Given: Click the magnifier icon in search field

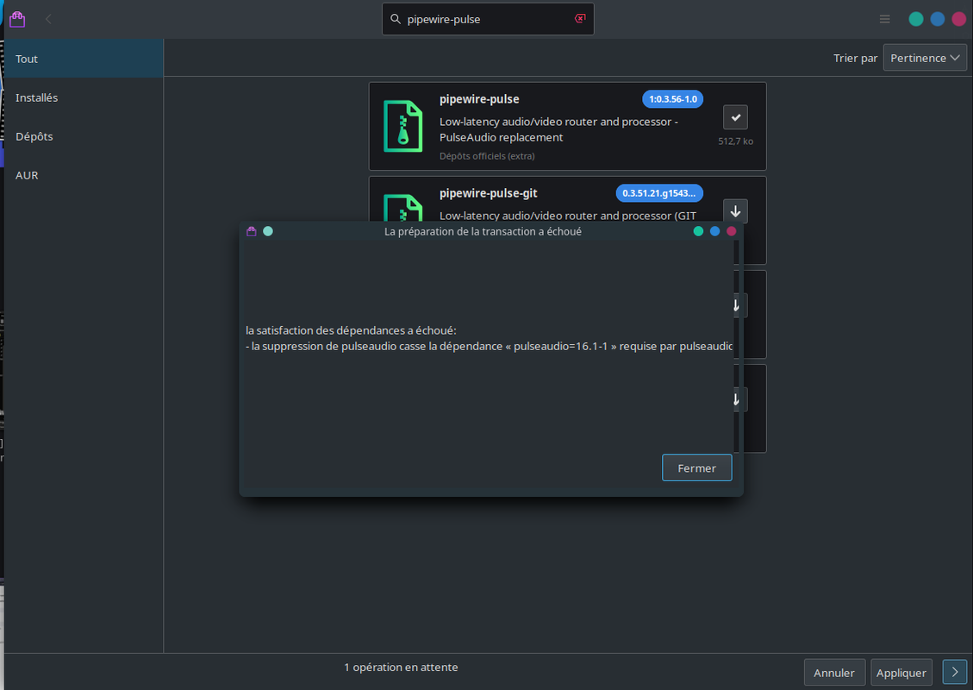Looking at the screenshot, I should point(396,19).
